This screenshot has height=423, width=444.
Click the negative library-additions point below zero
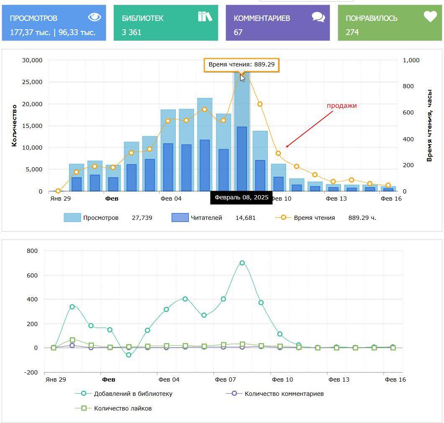[129, 355]
